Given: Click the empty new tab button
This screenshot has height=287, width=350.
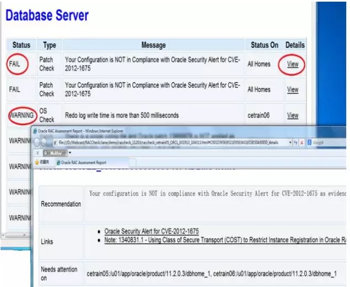Looking at the screenshot, I should coord(132,163).
